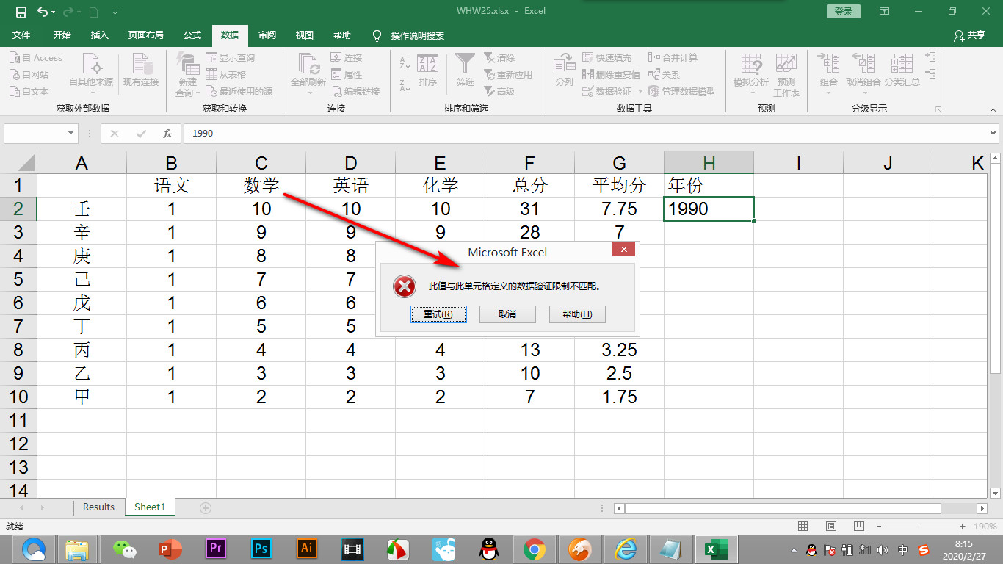Switch to the 插入 ribbon tab

[99, 35]
